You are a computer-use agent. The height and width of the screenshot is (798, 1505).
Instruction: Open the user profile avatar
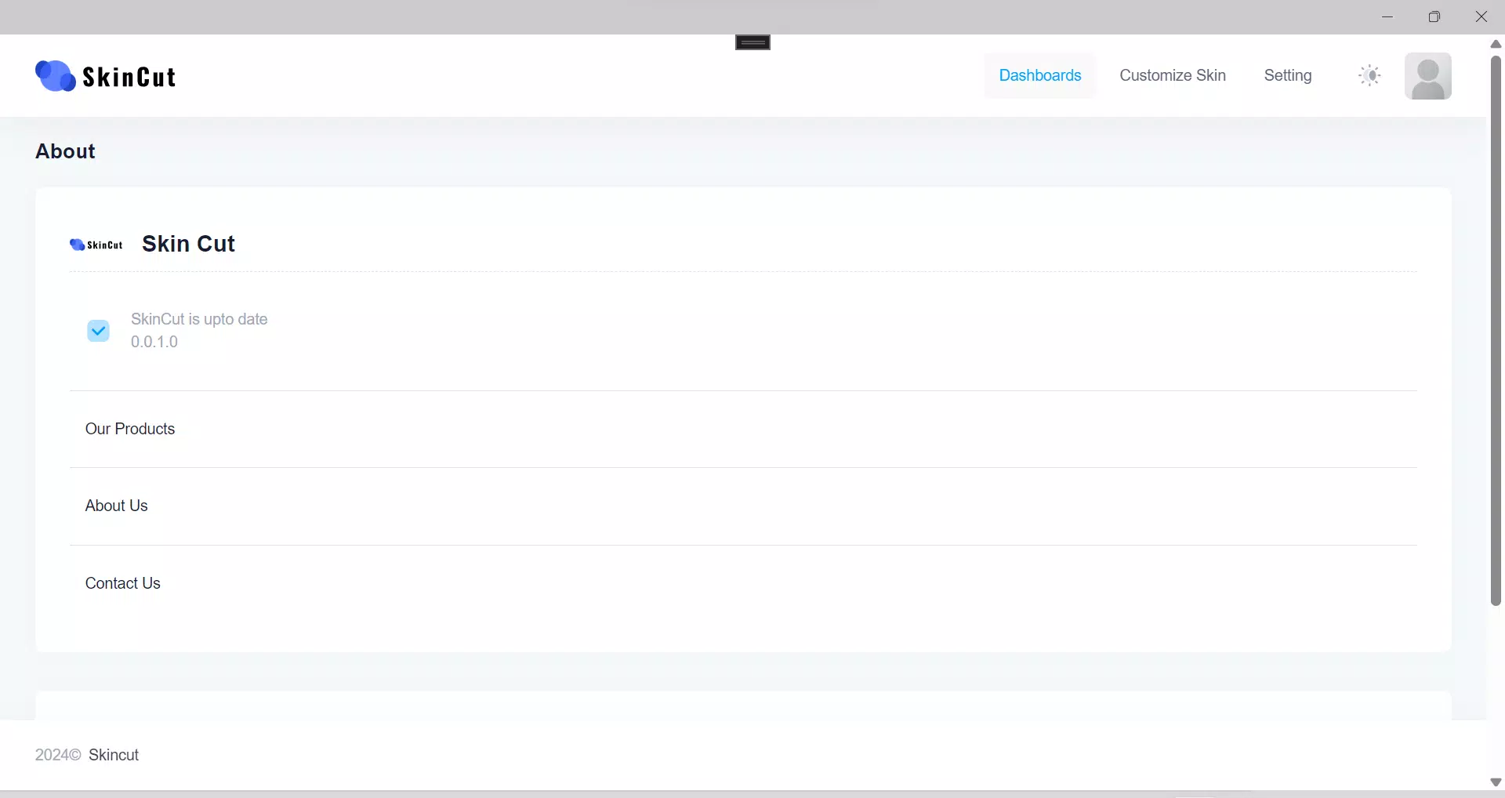click(1427, 76)
